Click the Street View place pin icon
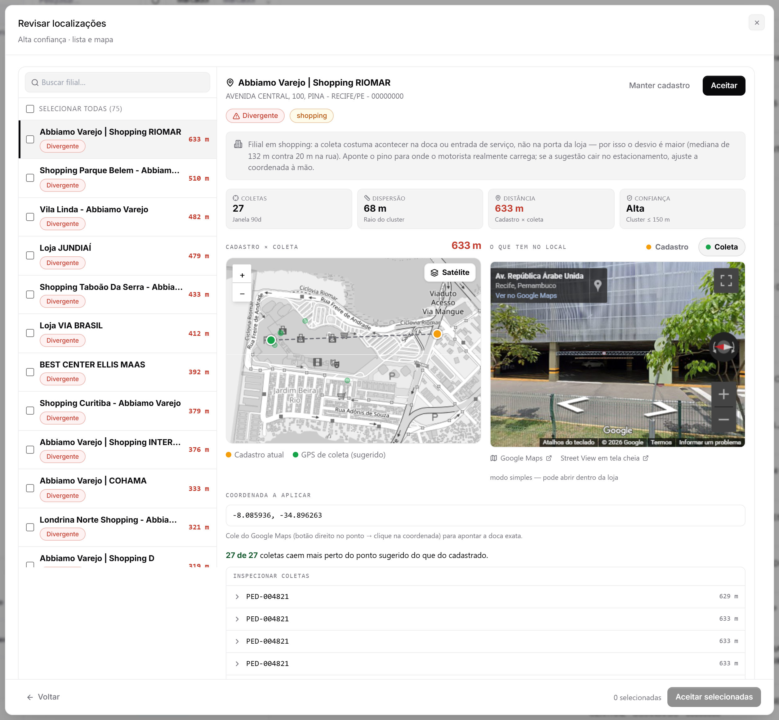 pyautogui.click(x=598, y=285)
